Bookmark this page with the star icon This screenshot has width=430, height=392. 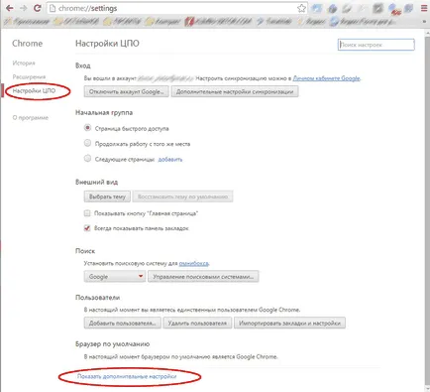(301, 8)
